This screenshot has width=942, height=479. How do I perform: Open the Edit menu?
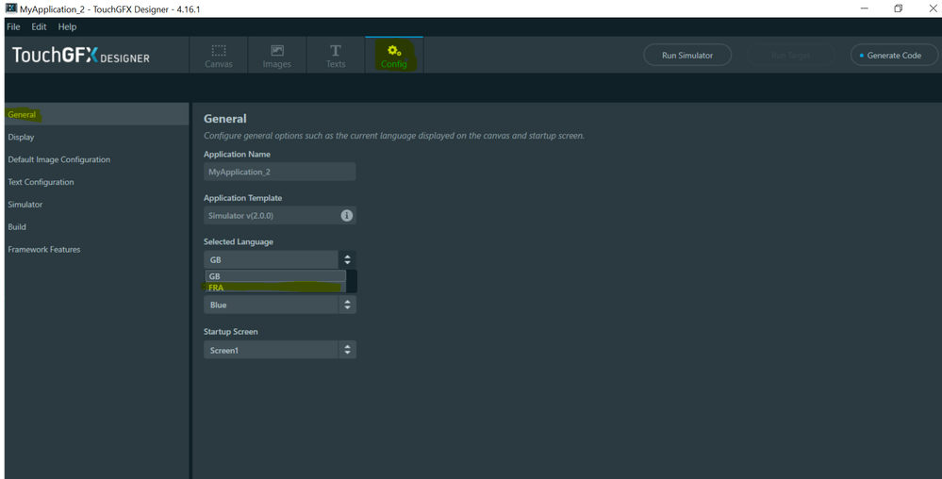click(39, 26)
